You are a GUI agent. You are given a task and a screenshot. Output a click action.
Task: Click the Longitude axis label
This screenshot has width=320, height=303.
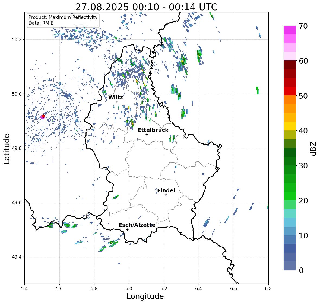coord(145,296)
